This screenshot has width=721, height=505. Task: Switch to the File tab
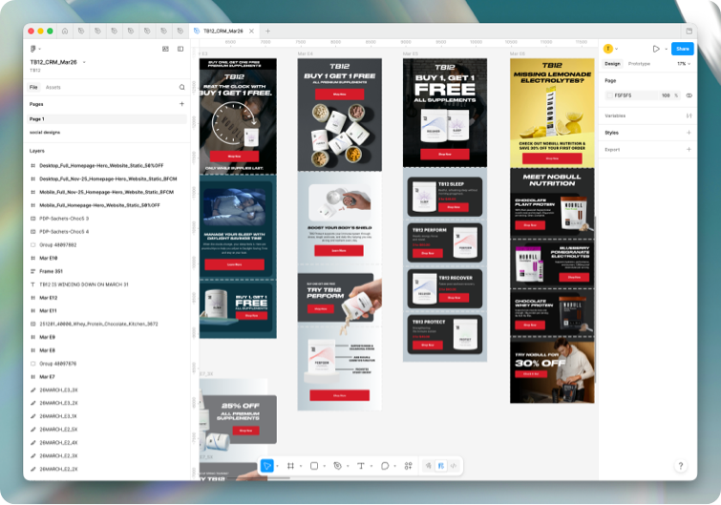tap(33, 87)
